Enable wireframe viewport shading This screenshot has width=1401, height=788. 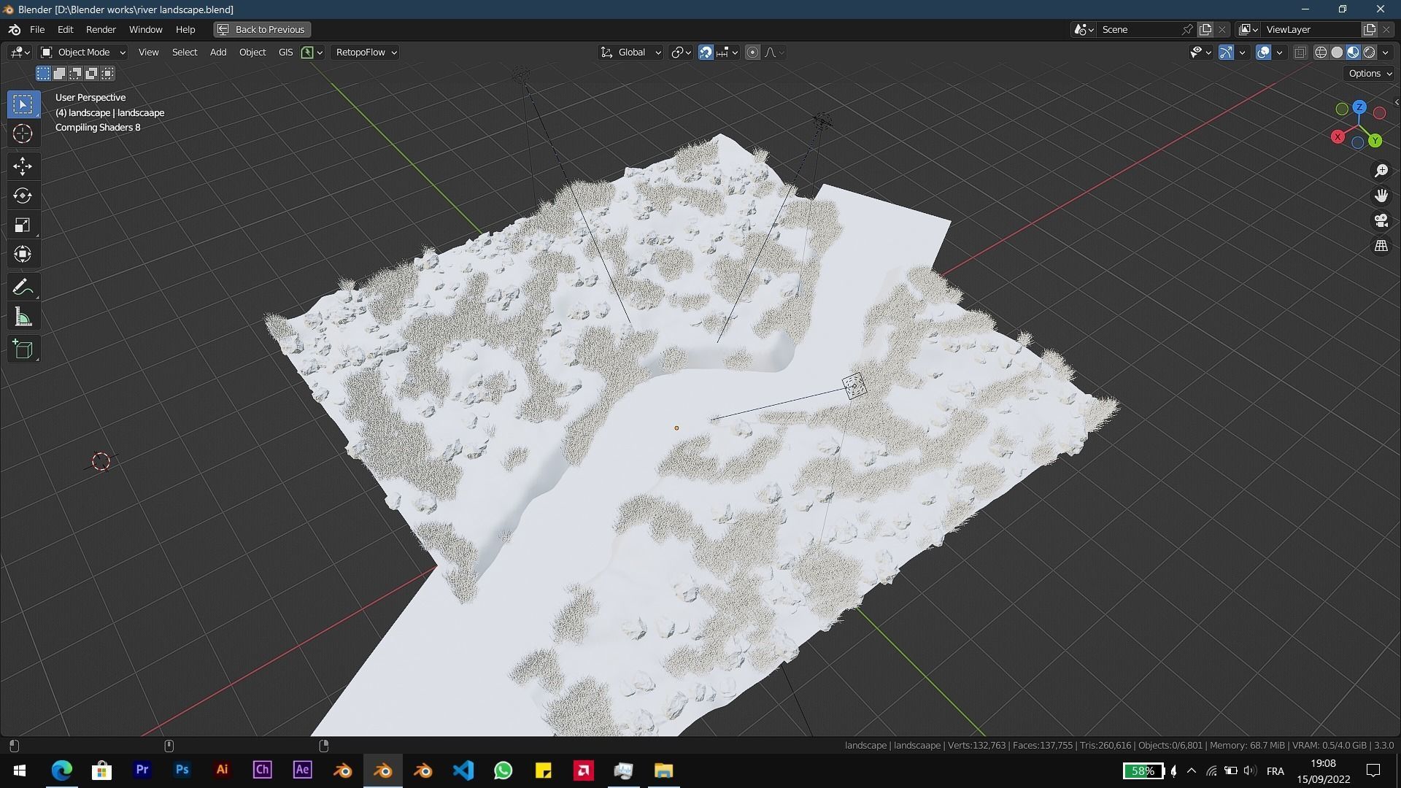click(x=1321, y=52)
